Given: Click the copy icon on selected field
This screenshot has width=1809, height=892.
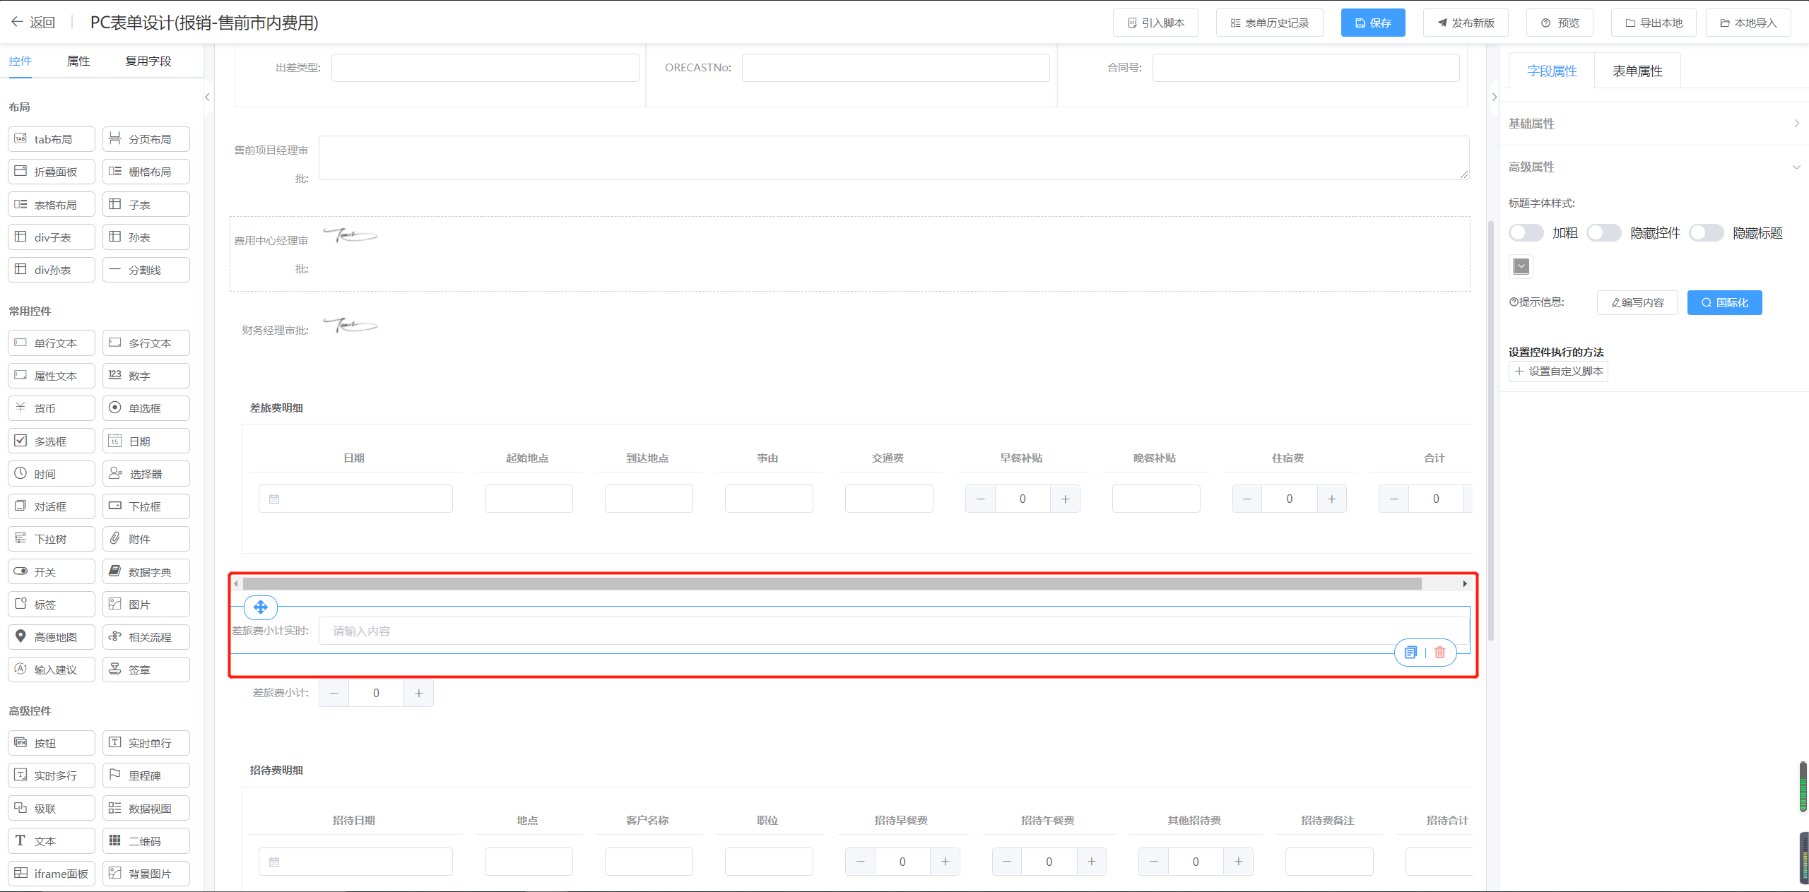Looking at the screenshot, I should (x=1410, y=653).
